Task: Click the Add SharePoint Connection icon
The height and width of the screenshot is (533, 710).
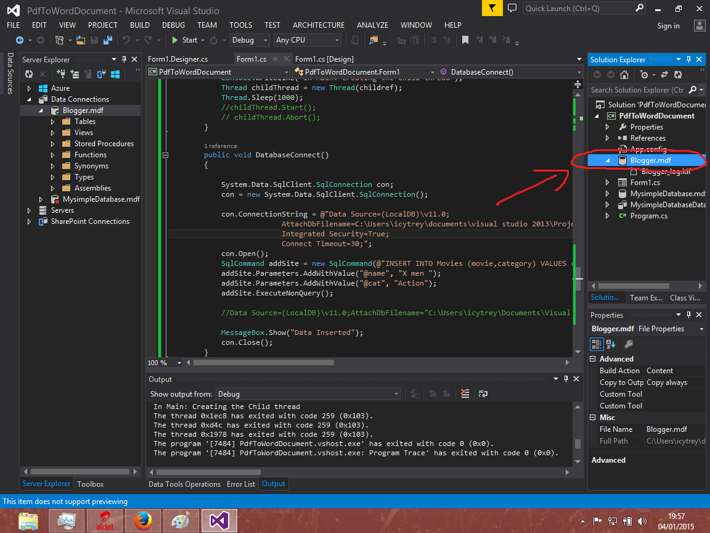Action: 102,74
